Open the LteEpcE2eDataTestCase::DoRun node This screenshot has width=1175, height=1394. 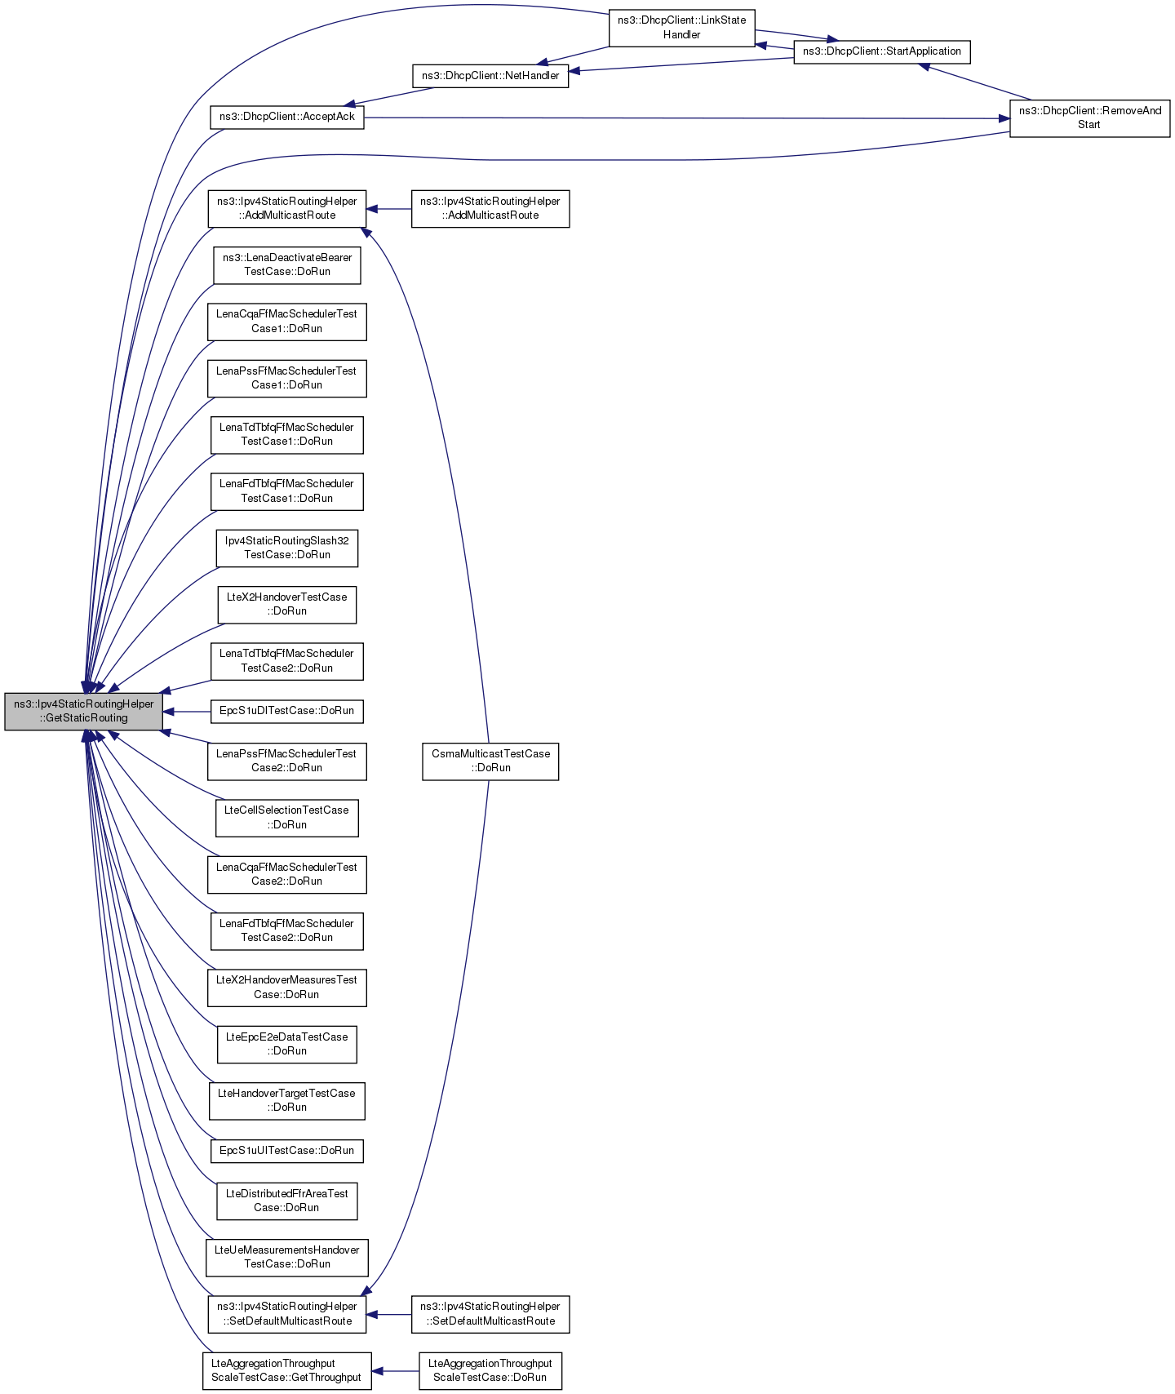286,1044
